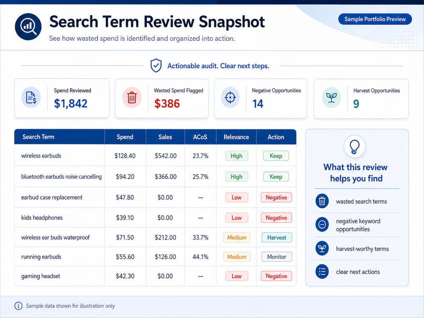Select 'wireless ear buds waterproof' term

tap(56, 237)
